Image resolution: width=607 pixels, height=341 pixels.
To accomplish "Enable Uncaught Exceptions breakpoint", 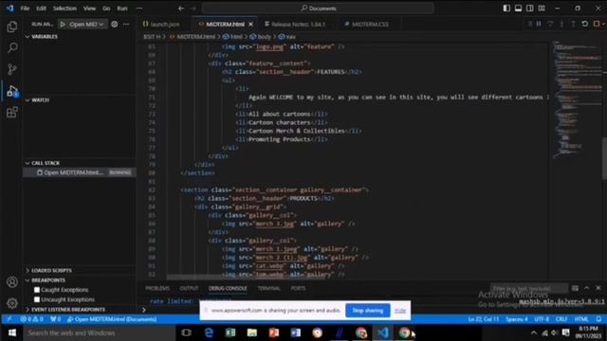I will [x=37, y=299].
